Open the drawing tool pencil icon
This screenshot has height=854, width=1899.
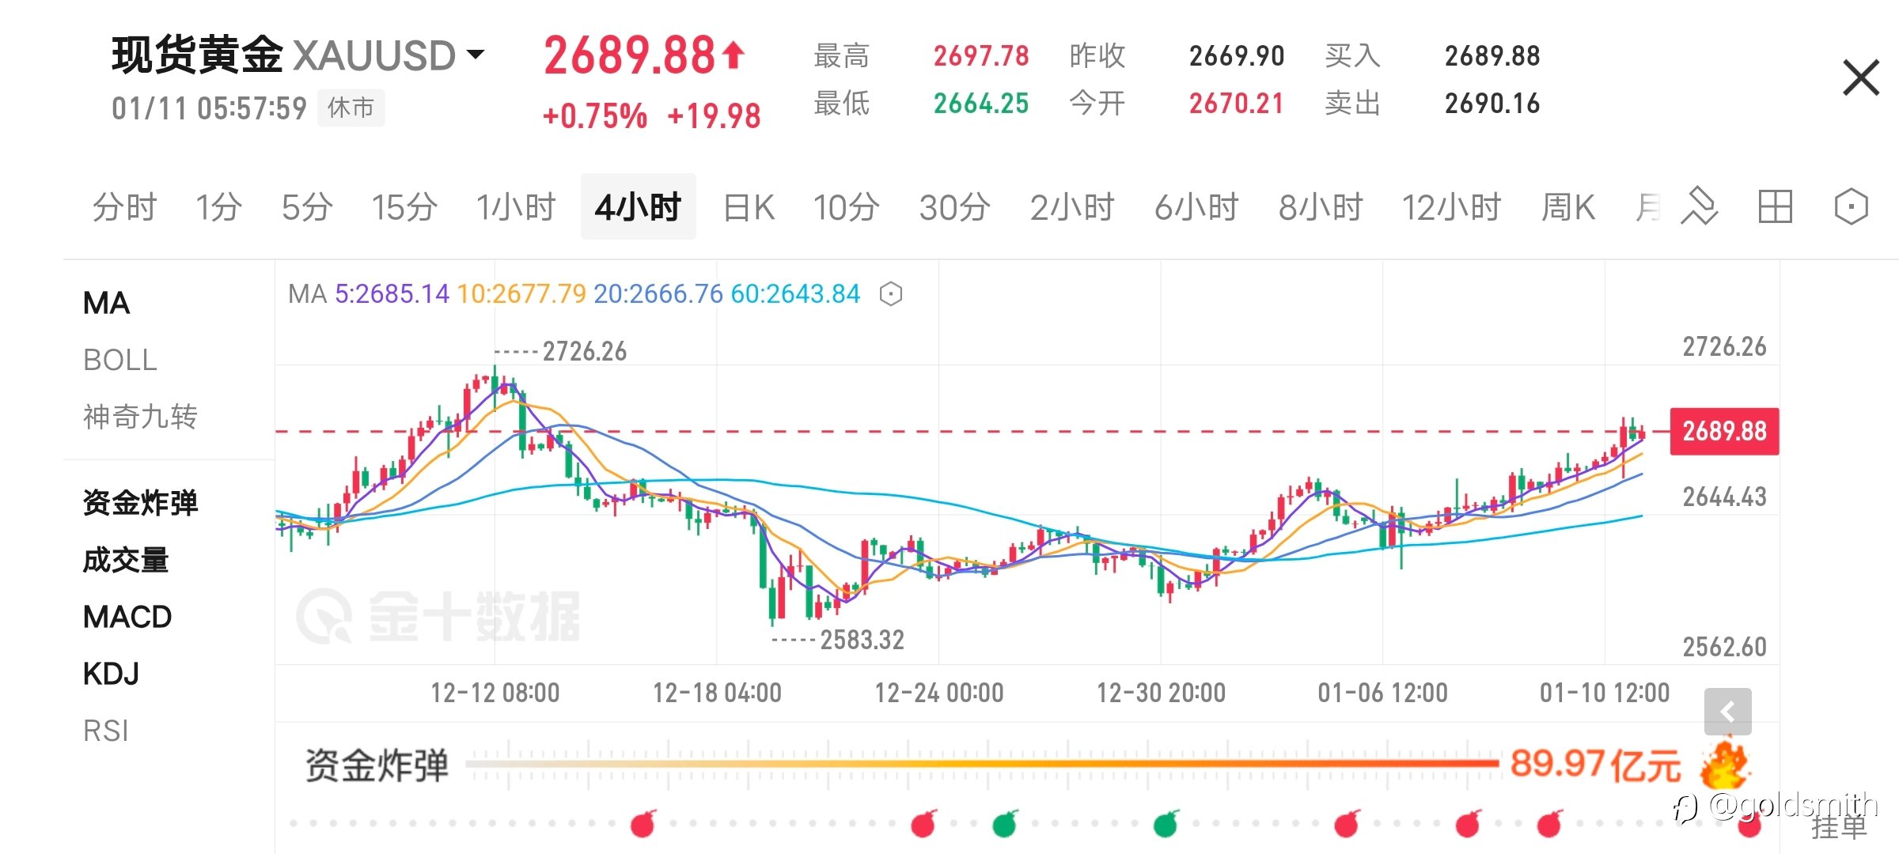(x=1700, y=207)
